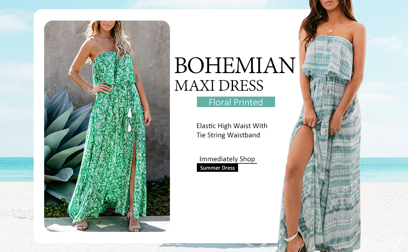Select the Floral Printed teal badge
This screenshot has width=408, height=252.
(236, 102)
